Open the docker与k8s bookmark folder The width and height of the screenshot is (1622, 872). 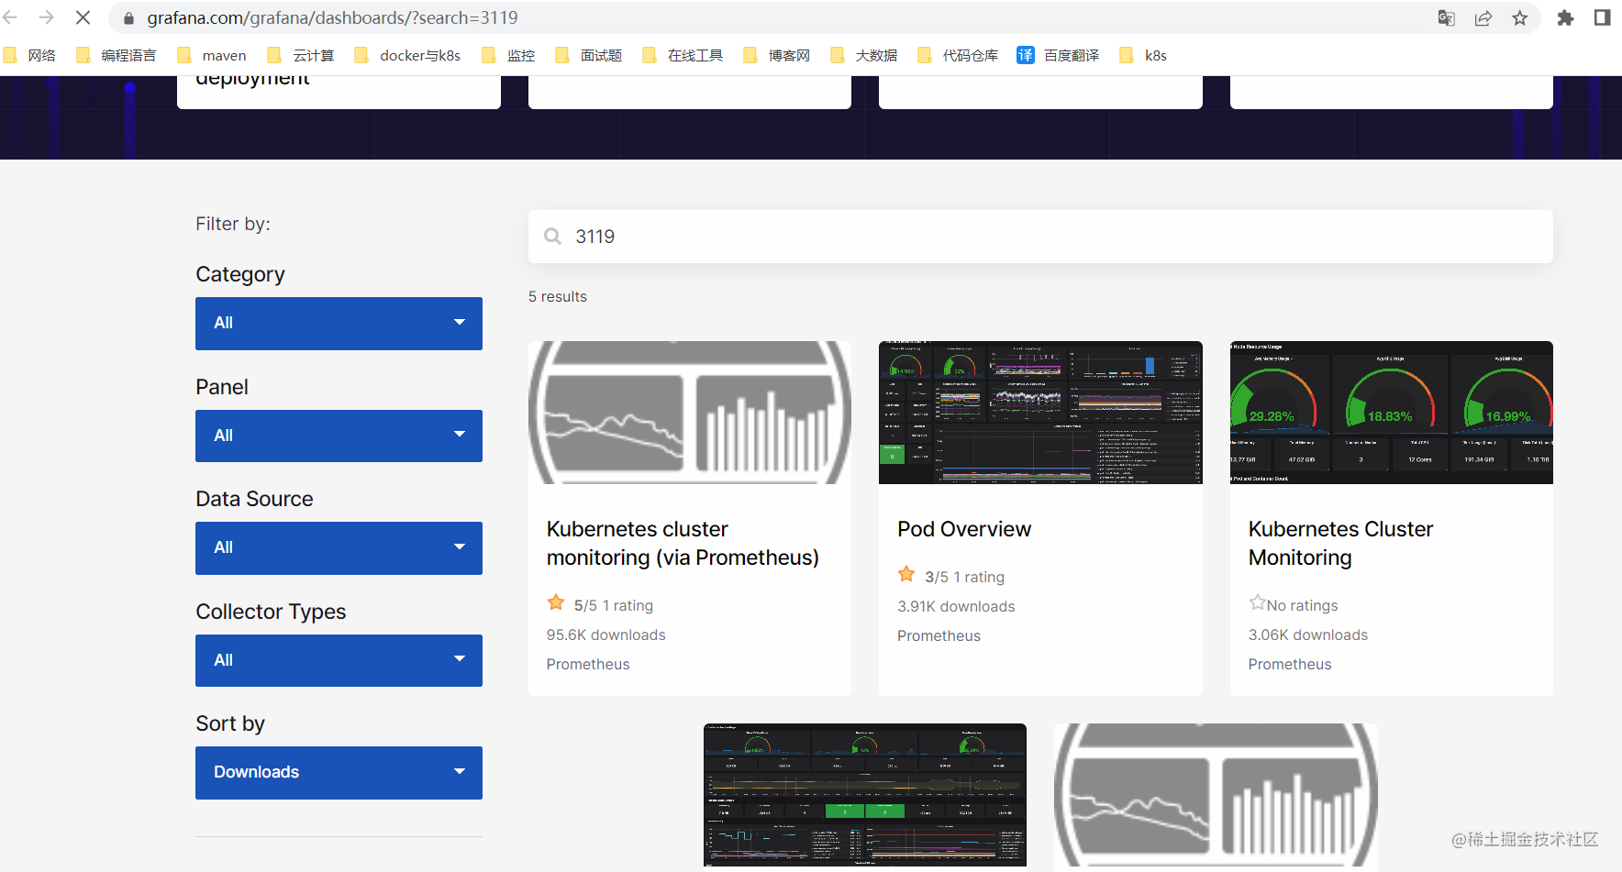[x=407, y=56]
